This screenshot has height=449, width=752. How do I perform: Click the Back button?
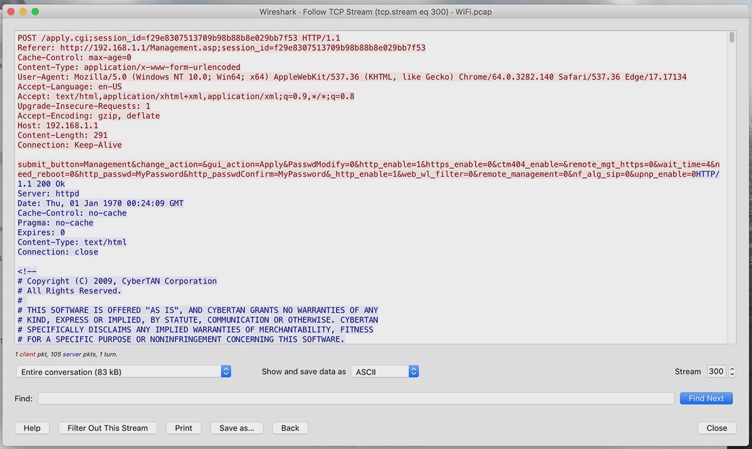pos(290,428)
